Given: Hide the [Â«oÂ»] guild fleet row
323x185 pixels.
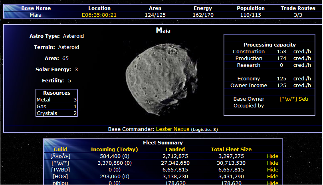Looking at the screenshot, I should 273,156.
